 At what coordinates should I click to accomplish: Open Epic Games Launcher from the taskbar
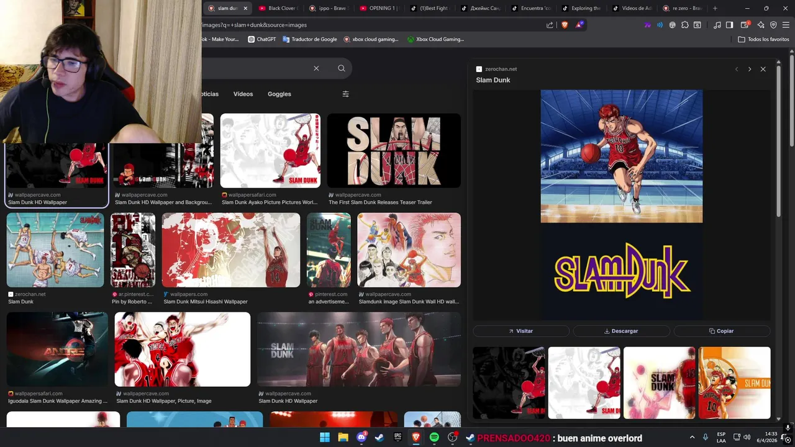397,438
